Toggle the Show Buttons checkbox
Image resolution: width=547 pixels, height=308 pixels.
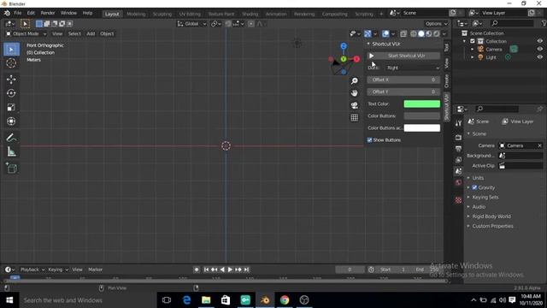pyautogui.click(x=369, y=140)
